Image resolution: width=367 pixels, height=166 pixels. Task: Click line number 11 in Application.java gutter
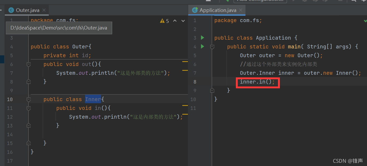193,108
